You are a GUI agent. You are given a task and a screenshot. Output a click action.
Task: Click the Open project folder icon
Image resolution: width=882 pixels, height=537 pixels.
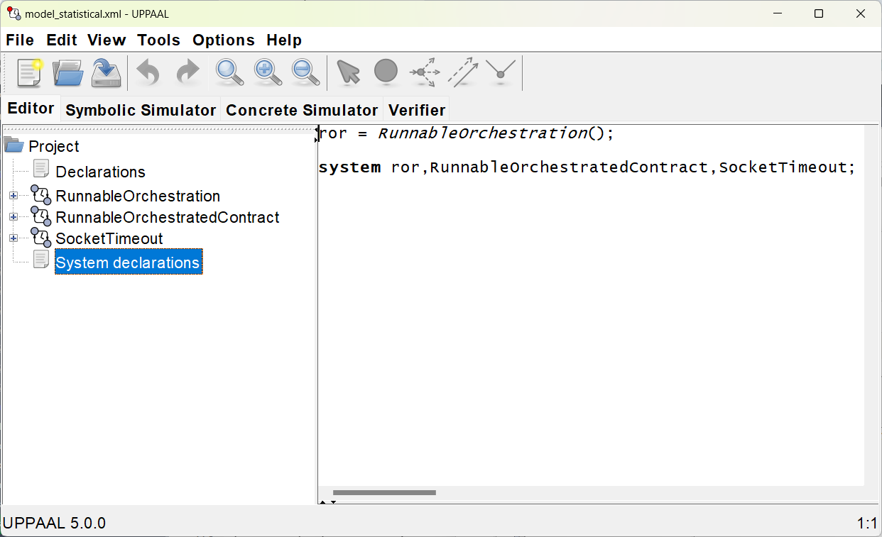pos(68,72)
